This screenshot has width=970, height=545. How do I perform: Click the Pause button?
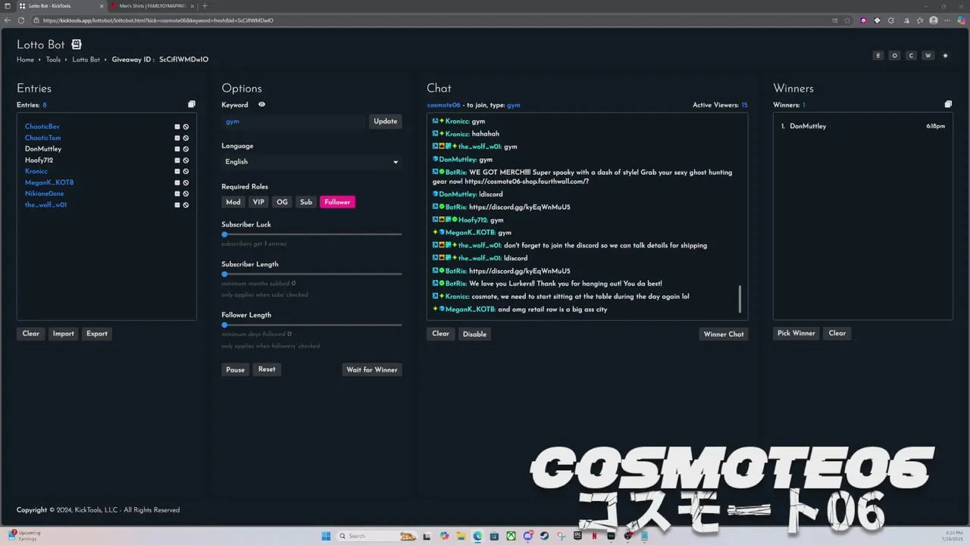tap(236, 370)
